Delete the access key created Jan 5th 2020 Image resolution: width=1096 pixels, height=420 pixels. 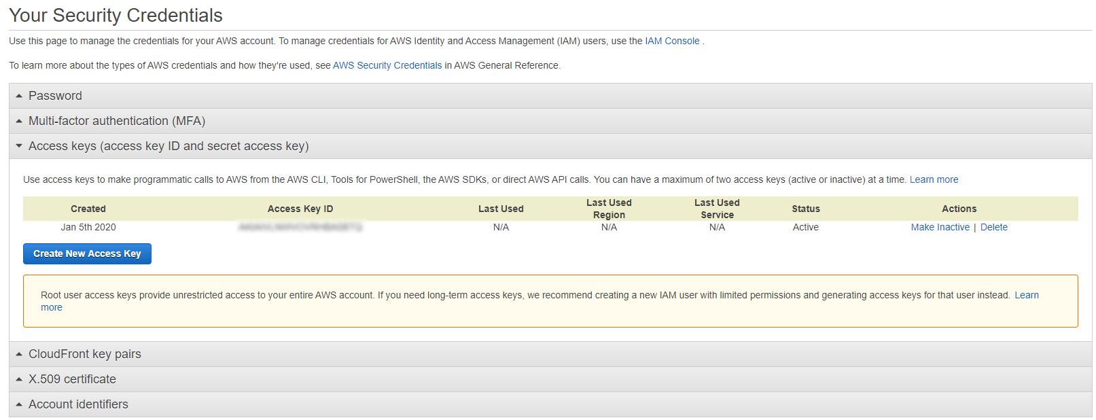[x=993, y=227]
